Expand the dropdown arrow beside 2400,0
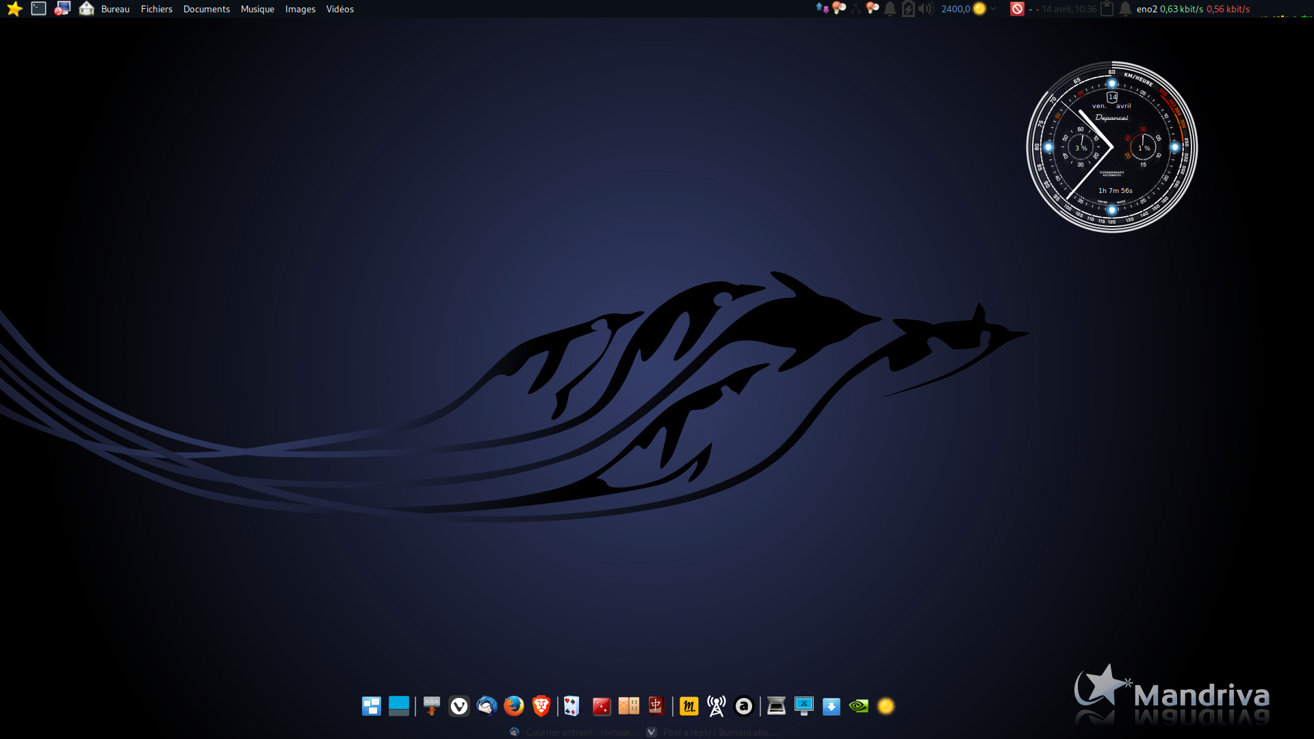 pyautogui.click(x=993, y=9)
